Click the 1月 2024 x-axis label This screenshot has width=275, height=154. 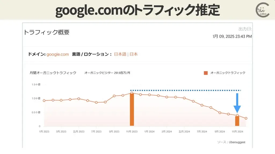coord(149,132)
